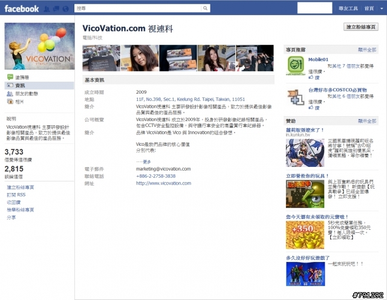Viewport: 387px width, 300px height.
Task: Open the Mobile01 page name link
Action: click(x=319, y=59)
